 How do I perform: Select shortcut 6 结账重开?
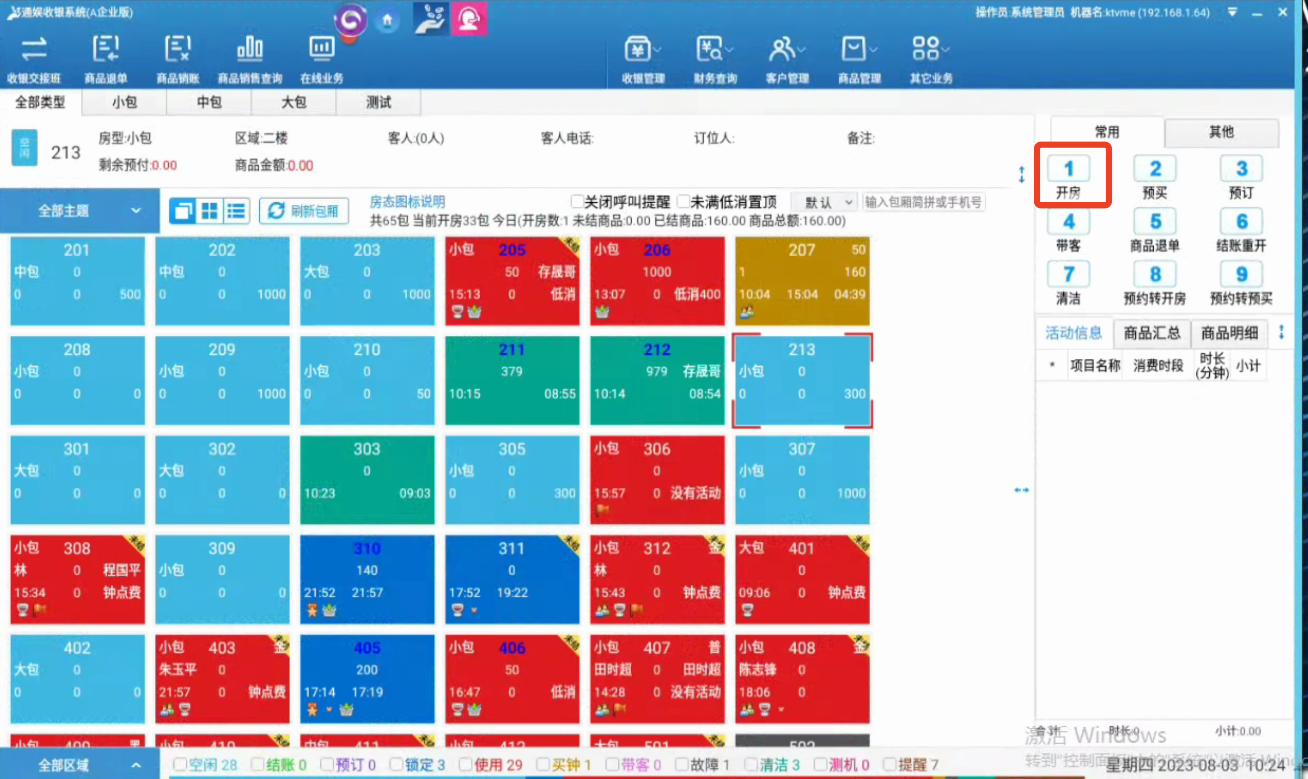click(1241, 230)
